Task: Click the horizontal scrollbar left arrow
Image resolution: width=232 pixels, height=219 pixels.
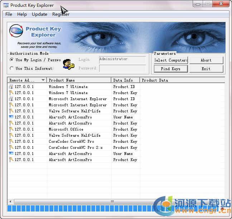Action: [10, 201]
